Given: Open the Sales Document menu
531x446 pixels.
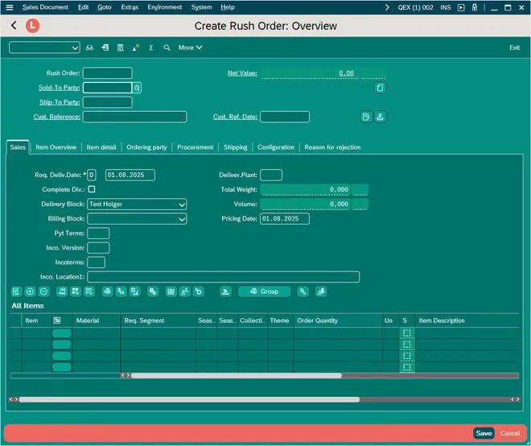Looking at the screenshot, I should (x=45, y=7).
